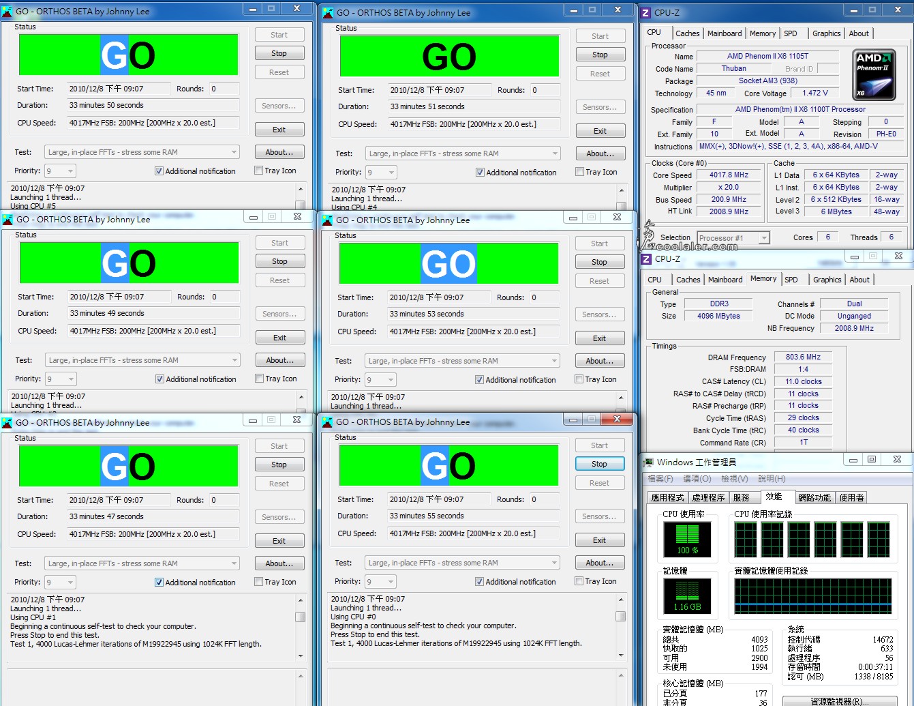Image resolution: width=914 pixels, height=706 pixels.
Task: Enable Tray Icon in the 33 minutes 51 seconds window
Action: coord(579,172)
